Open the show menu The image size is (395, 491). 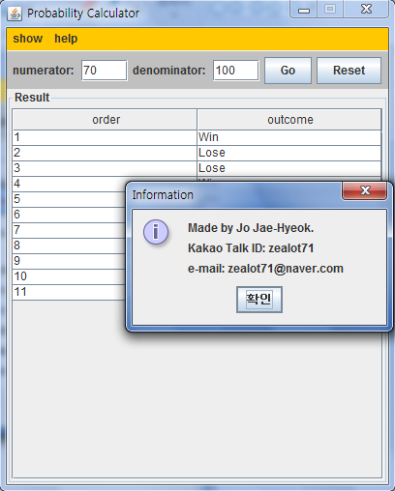27,39
